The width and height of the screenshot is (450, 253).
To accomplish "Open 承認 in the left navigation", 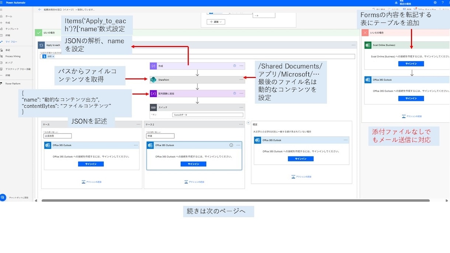I will tap(8, 50).
